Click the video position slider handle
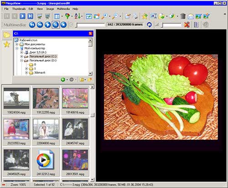The image size is (228, 188). [77, 25]
